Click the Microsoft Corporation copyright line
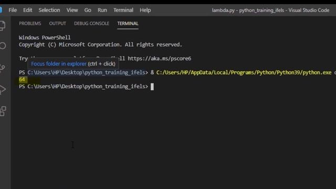 click(x=100, y=45)
